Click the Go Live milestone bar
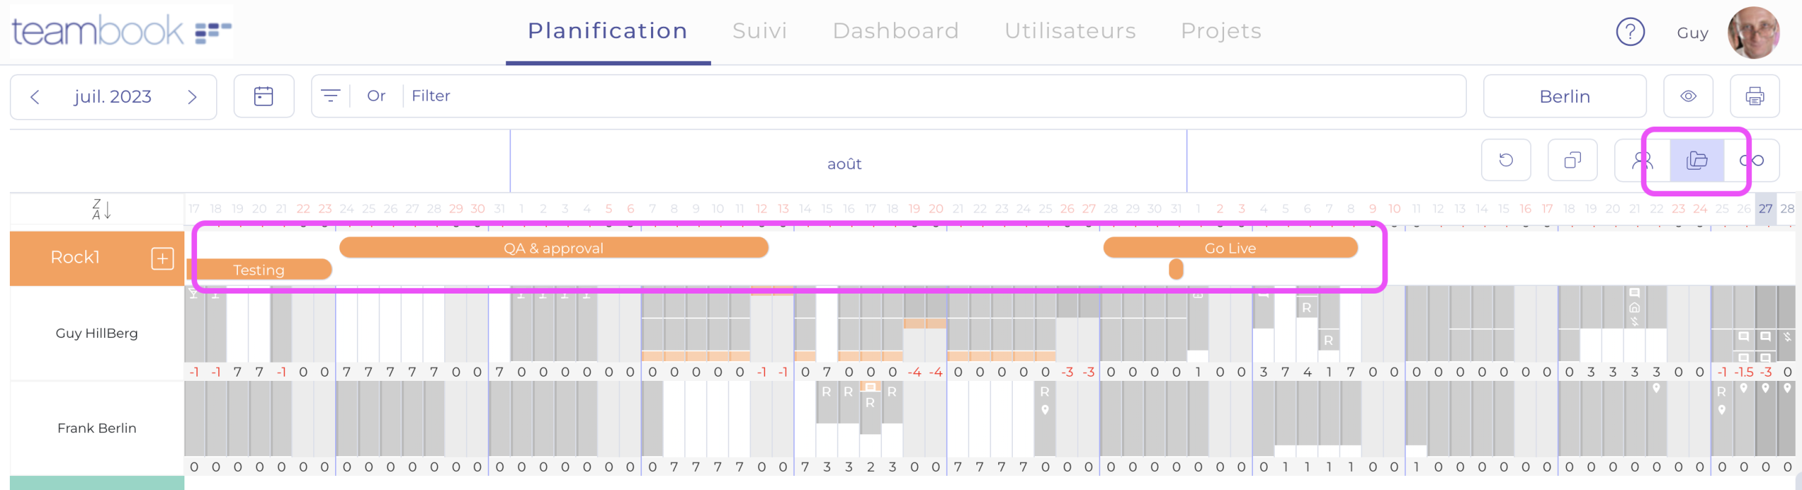This screenshot has height=490, width=1802. [1230, 248]
